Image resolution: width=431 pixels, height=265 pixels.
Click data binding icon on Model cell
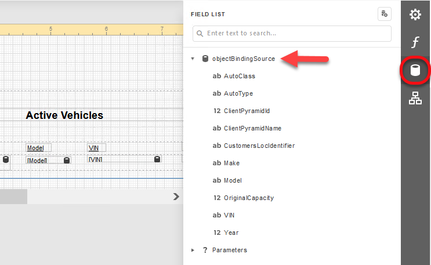point(67,160)
